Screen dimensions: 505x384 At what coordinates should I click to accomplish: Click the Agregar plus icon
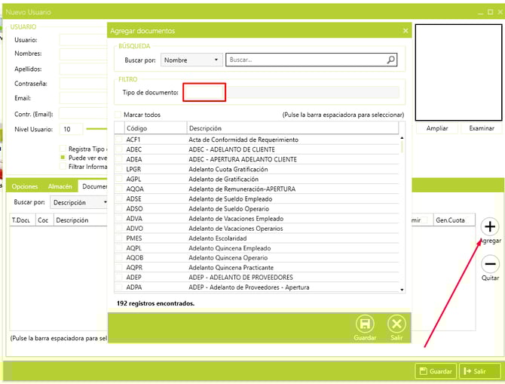coord(490,226)
